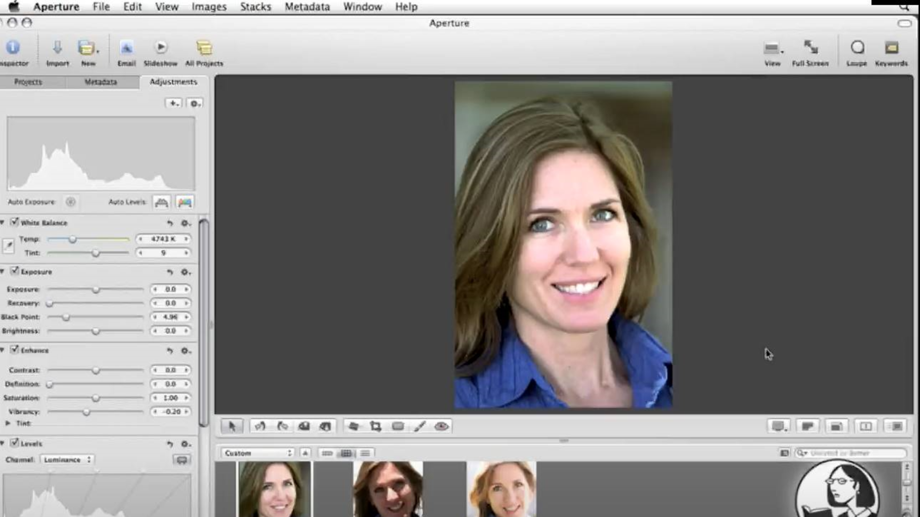Image resolution: width=920 pixels, height=517 pixels.
Task: Select the Rotate Right tool
Action: pyautogui.click(x=282, y=426)
